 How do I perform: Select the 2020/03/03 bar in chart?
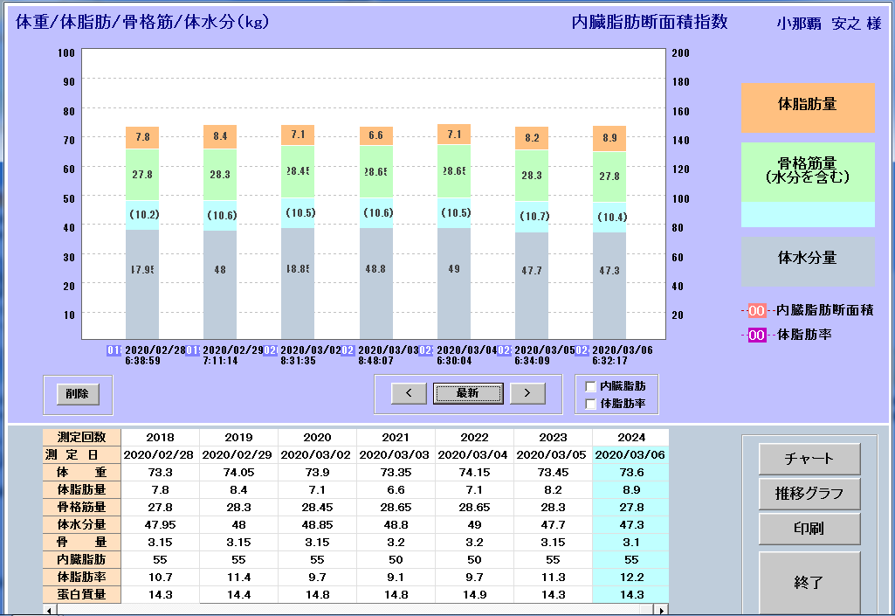375,232
